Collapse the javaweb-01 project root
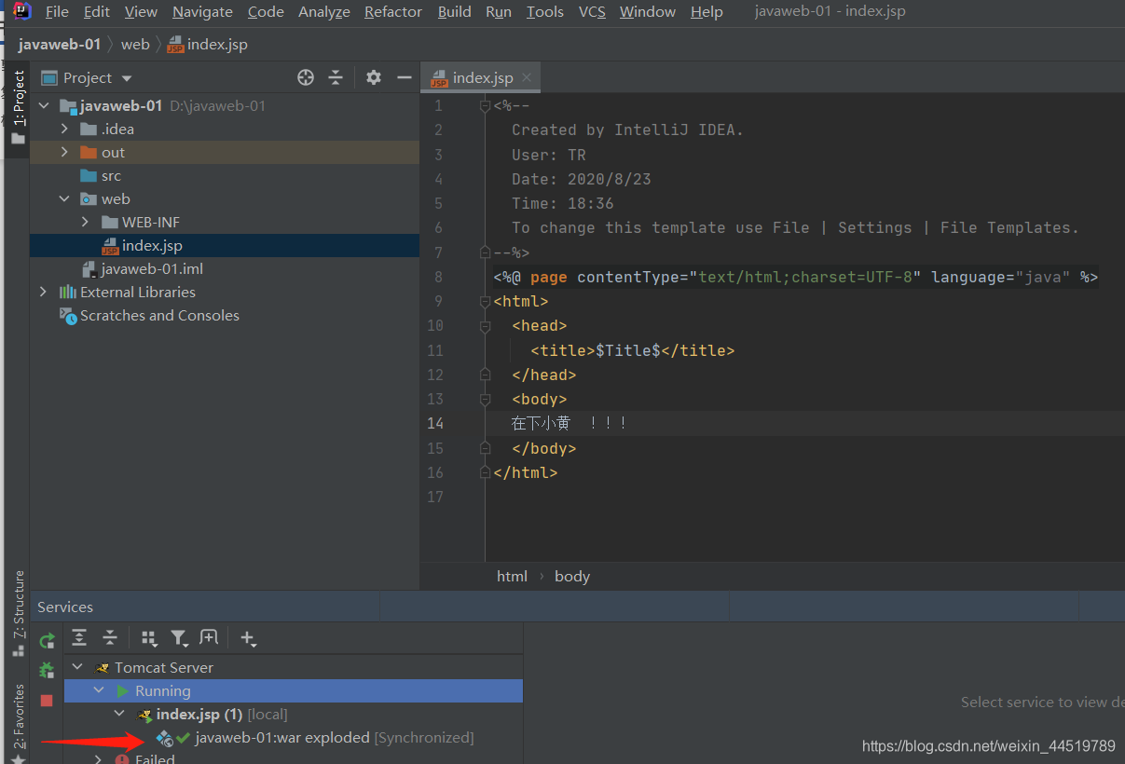Image resolution: width=1125 pixels, height=764 pixels. (44, 106)
